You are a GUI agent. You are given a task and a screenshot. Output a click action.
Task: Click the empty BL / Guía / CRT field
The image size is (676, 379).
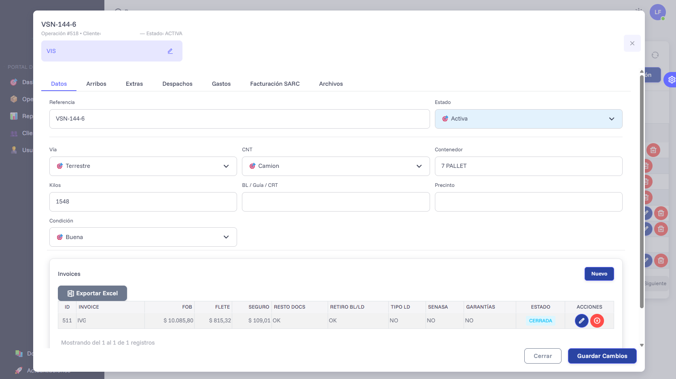(336, 202)
